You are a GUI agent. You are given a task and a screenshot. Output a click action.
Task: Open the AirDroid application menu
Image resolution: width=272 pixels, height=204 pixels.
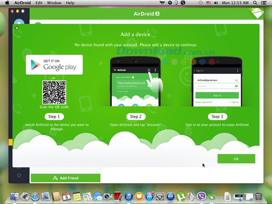pyautogui.click(x=23, y=3)
